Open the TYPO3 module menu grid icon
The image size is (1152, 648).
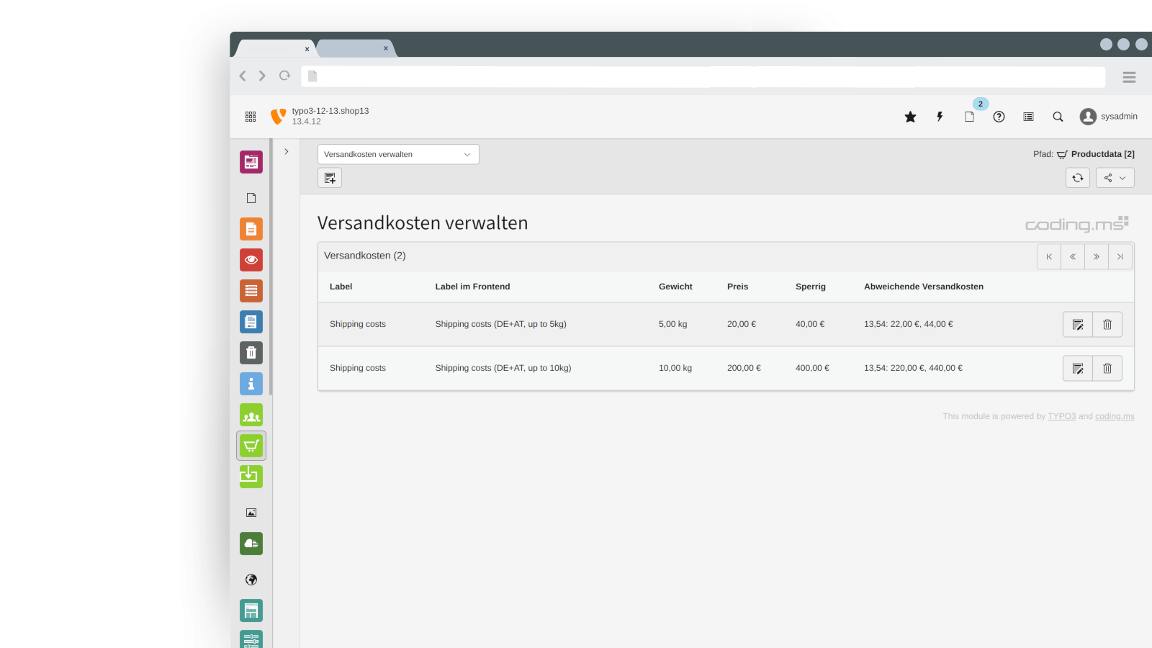click(251, 117)
